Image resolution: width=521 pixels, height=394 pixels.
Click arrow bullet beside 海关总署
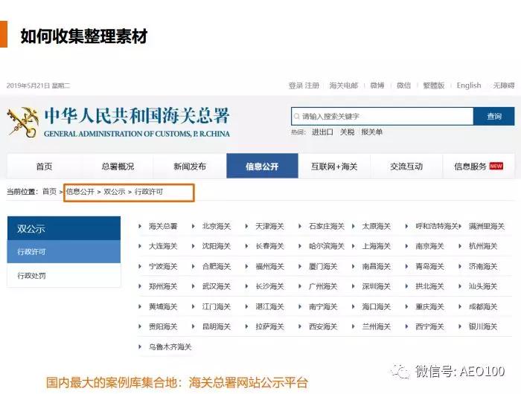141,226
